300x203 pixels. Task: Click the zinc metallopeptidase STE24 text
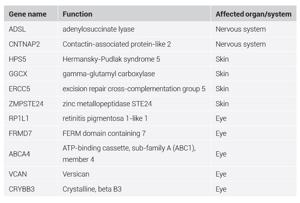(x=107, y=104)
